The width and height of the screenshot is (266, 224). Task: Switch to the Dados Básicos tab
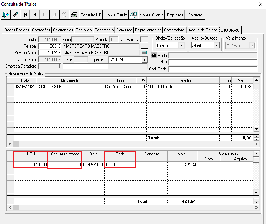(x=16, y=30)
